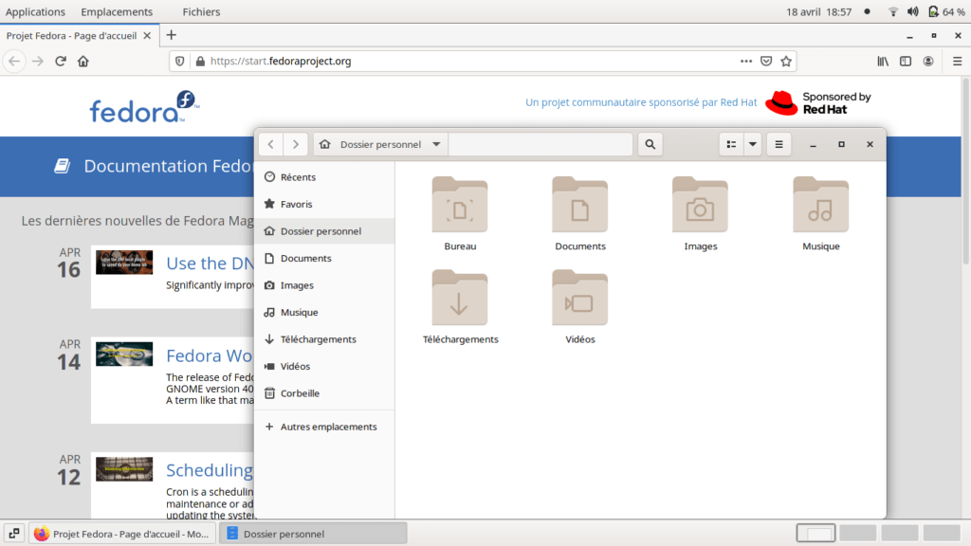This screenshot has height=546, width=971.
Task: Open the Musique folder icon in main pane
Action: [x=820, y=213]
